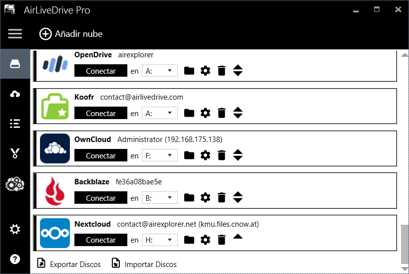Choose drive letter for OpenDrive
This screenshot has height=274, width=409.
[x=160, y=71]
